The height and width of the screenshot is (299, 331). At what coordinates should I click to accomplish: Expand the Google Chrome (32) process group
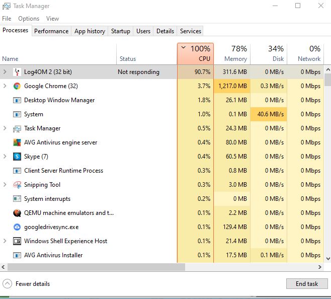tap(5, 86)
